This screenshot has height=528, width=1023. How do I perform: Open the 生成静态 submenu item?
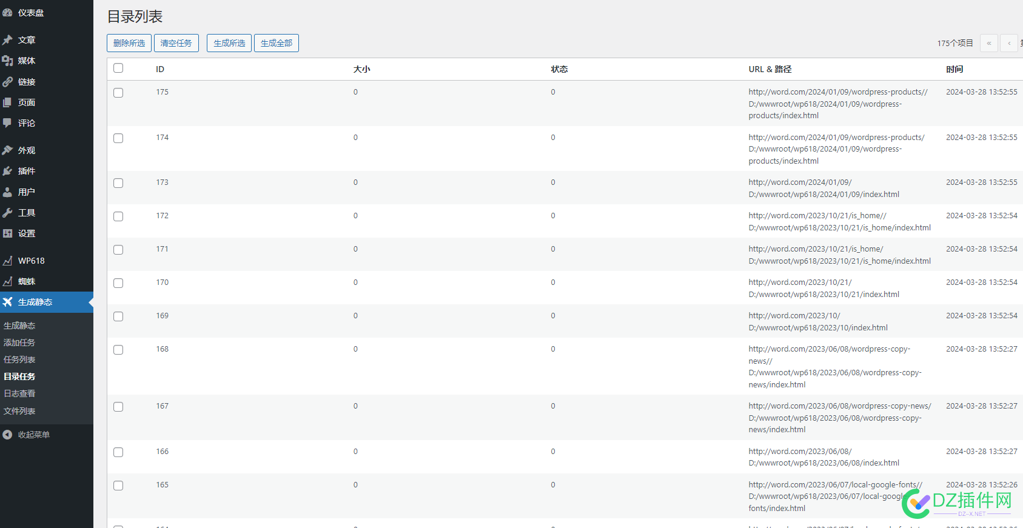(x=19, y=326)
